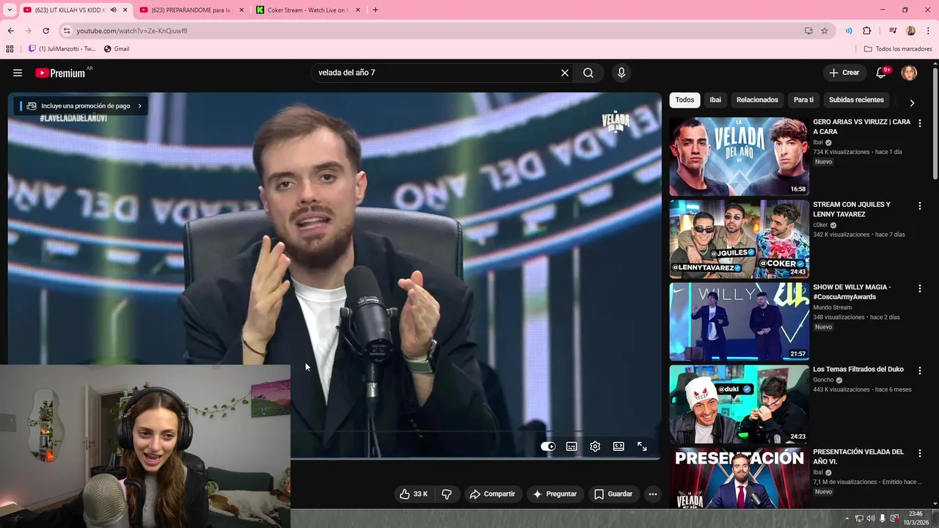The width and height of the screenshot is (939, 528).
Task: Open options for GERO ARIAS VS VIRUZZ
Action: click(x=919, y=123)
